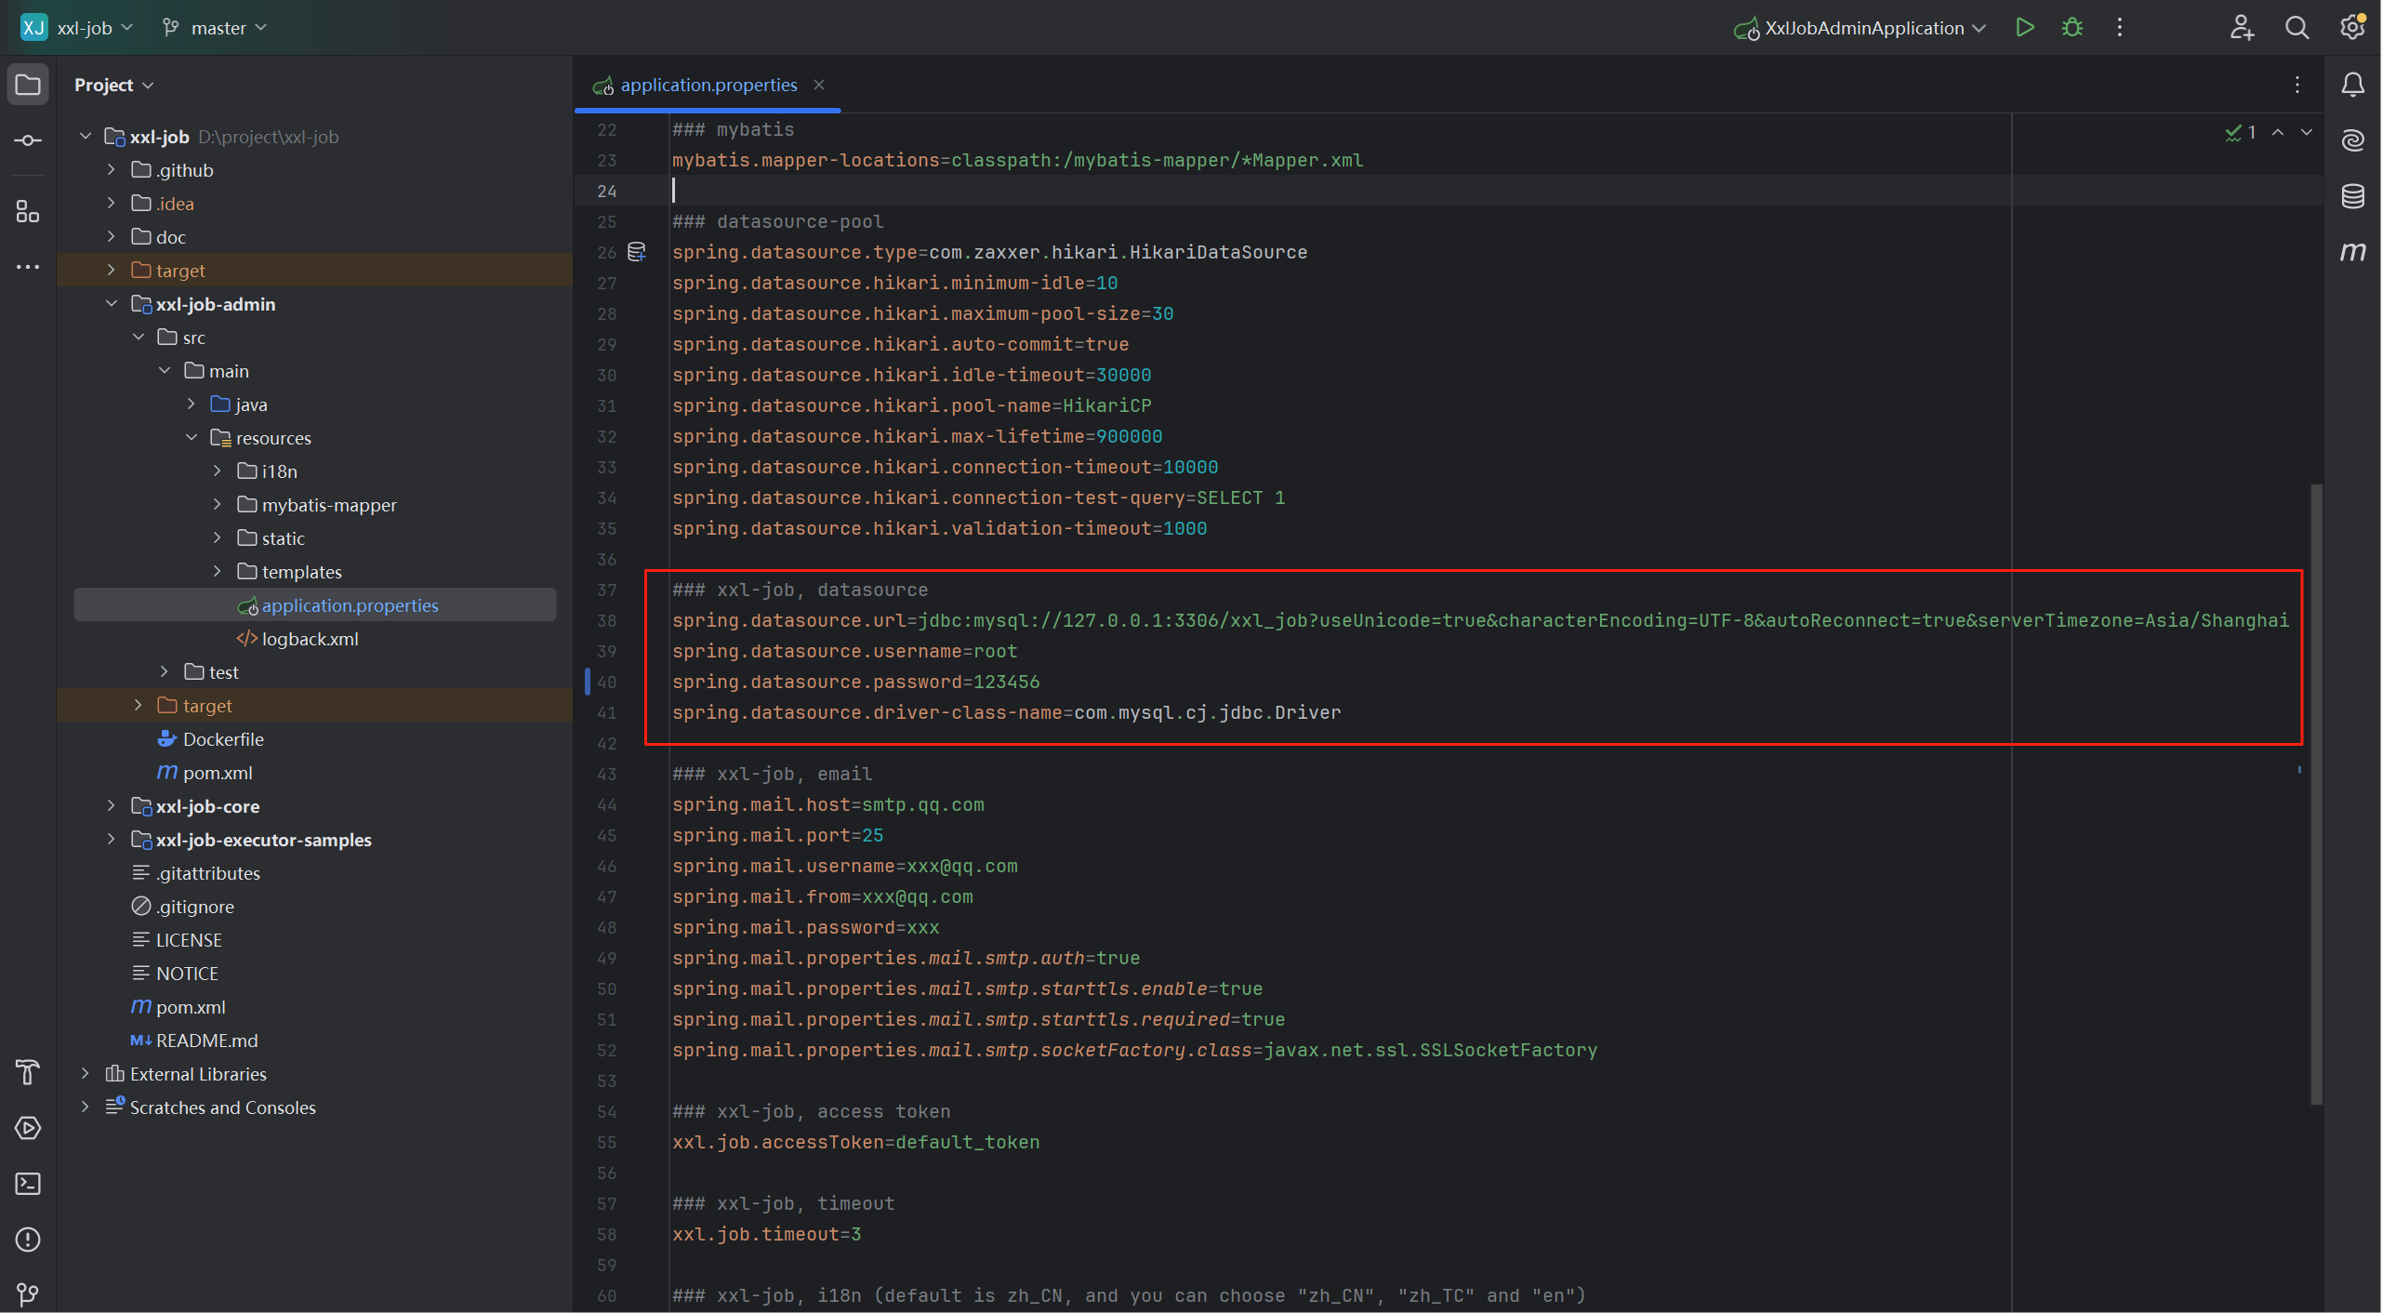Expand the doc folder
Viewport: 2382px width, 1313px height.
112,237
